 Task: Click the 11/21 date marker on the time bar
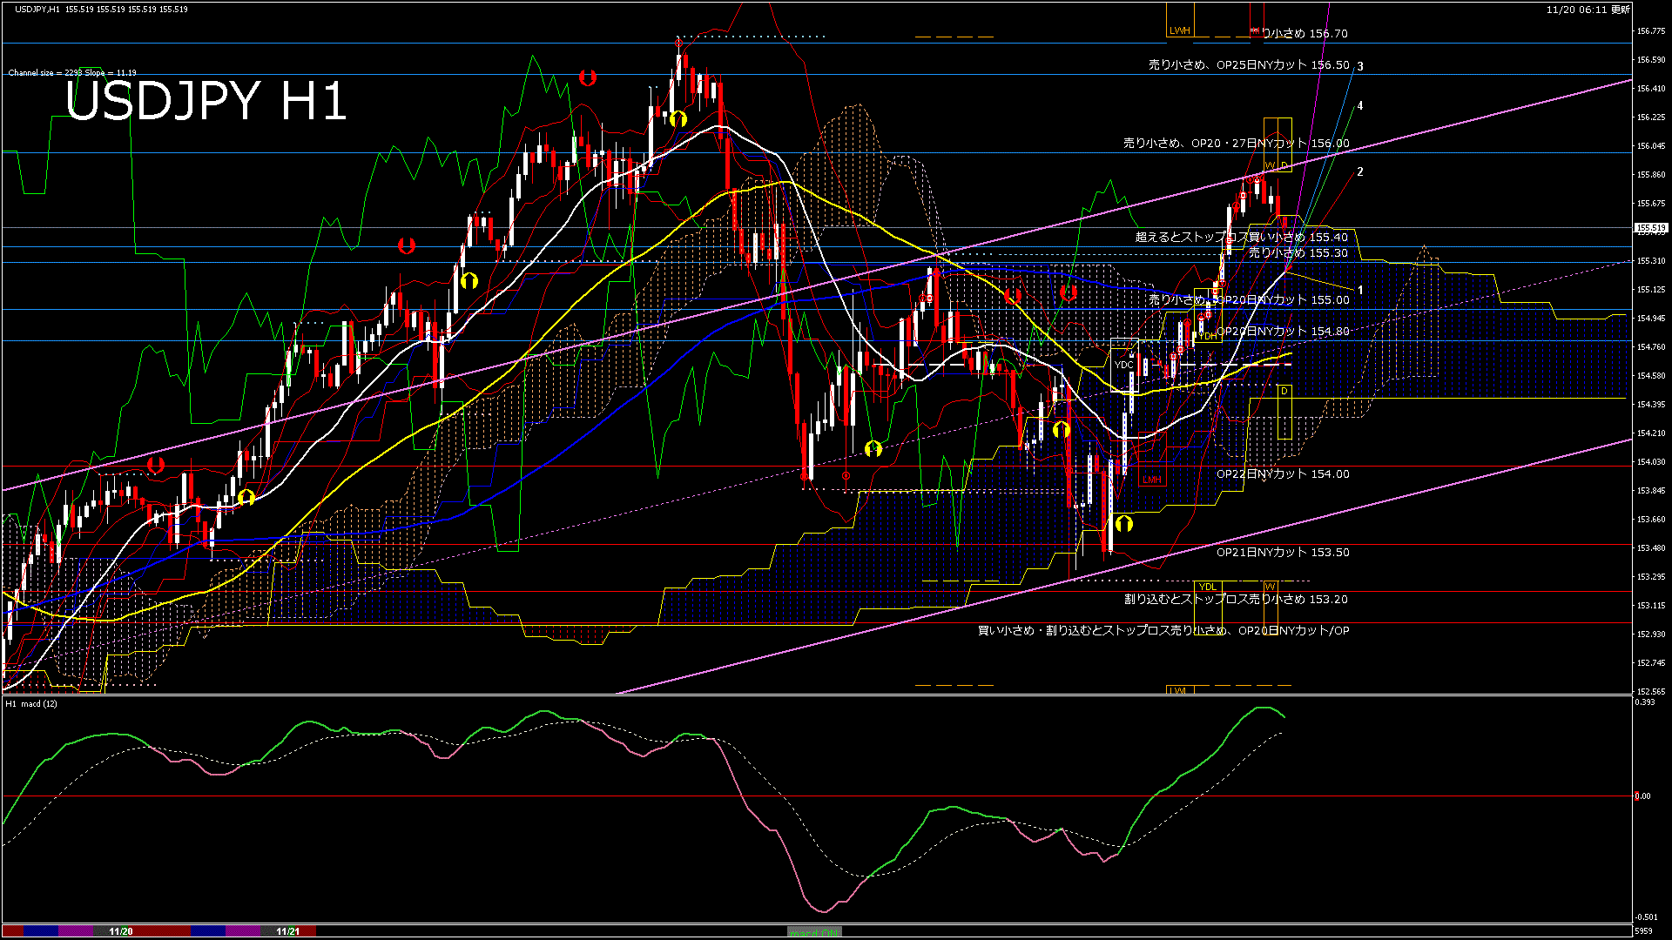point(287,931)
